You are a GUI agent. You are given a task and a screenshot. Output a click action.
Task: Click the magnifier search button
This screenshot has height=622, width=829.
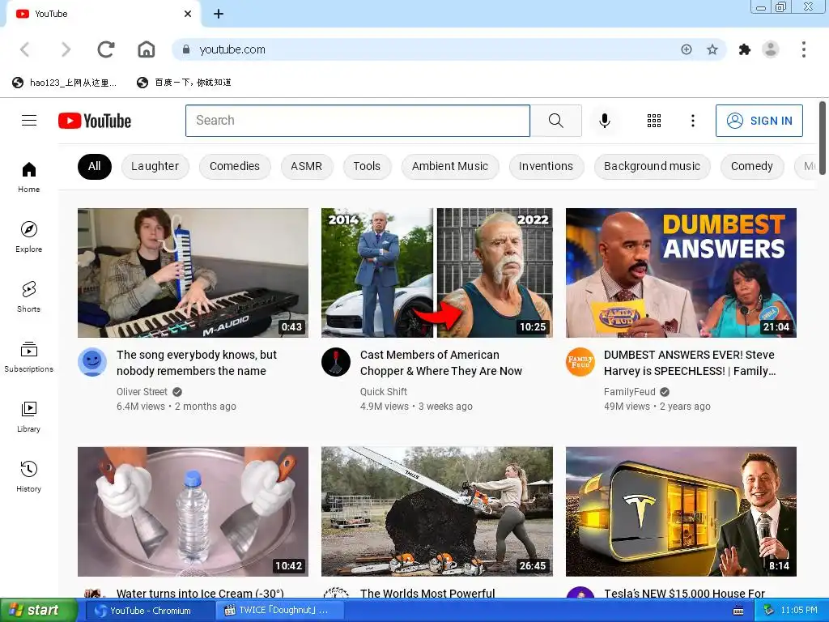click(x=555, y=121)
